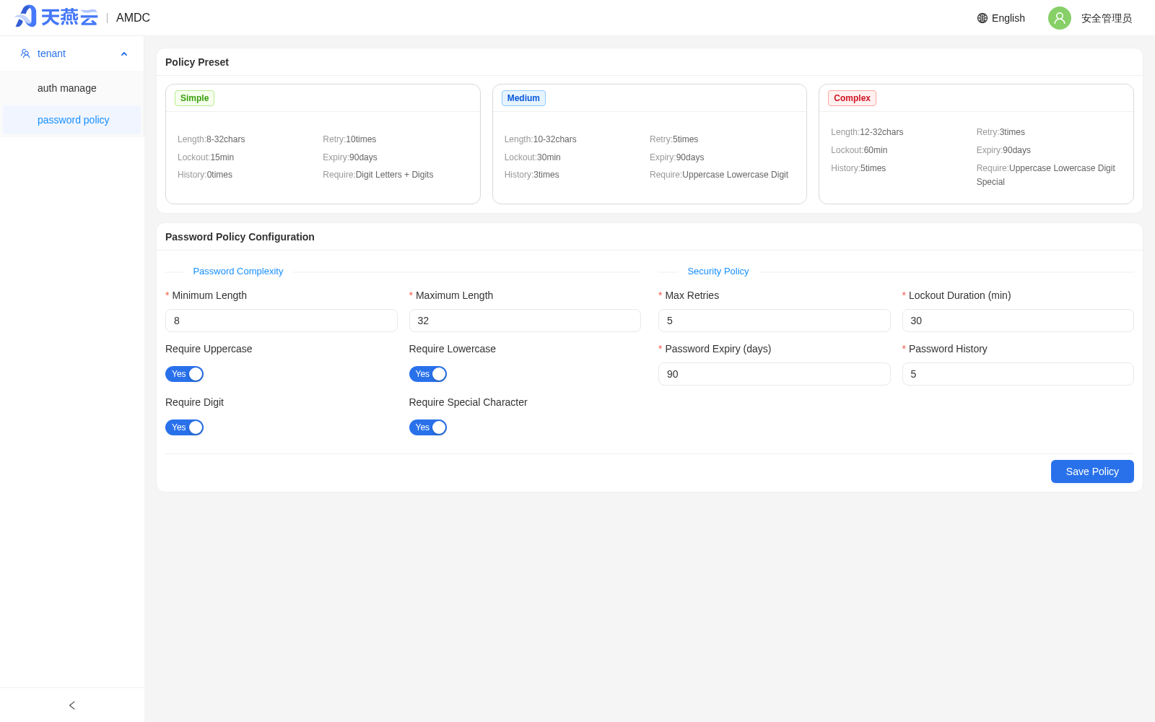Image resolution: width=1155 pixels, height=722 pixels.
Task: Focus the Password History input field
Action: point(1018,374)
